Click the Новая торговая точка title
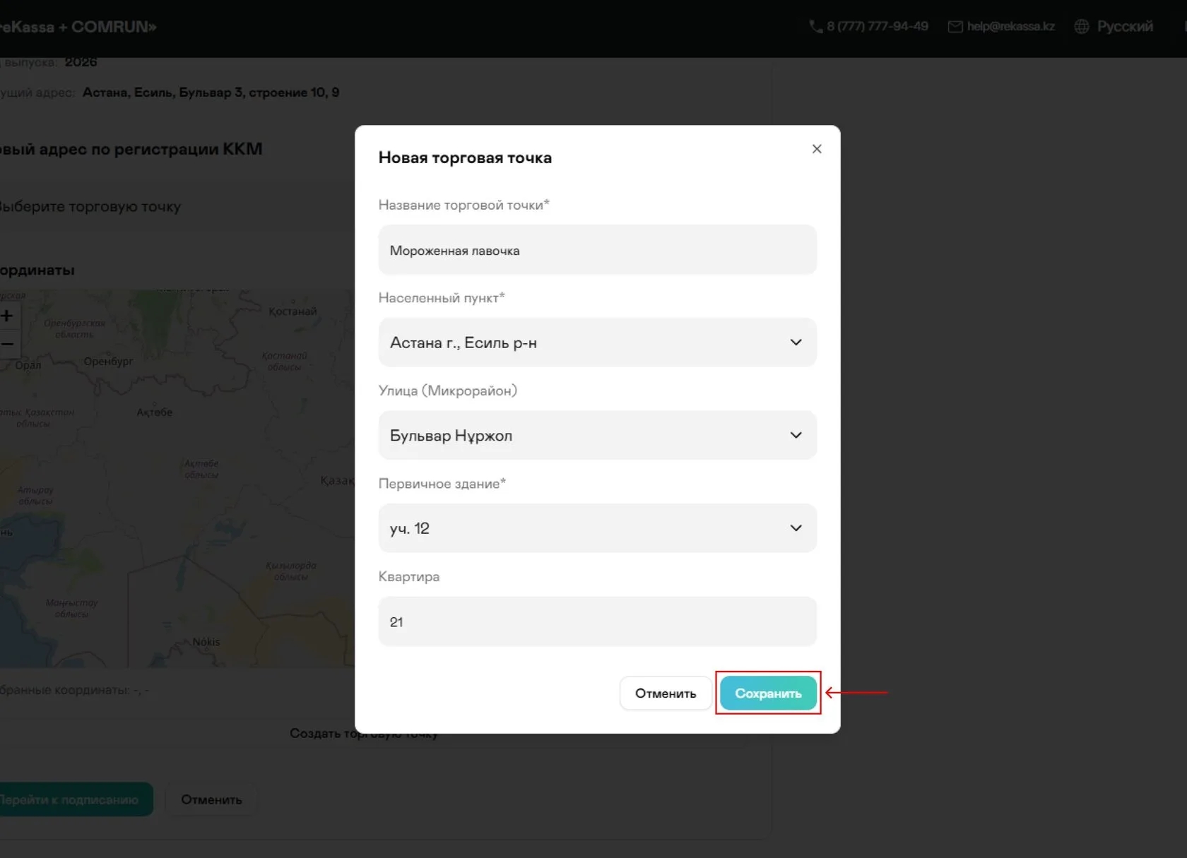This screenshot has height=858, width=1187. [x=465, y=157]
